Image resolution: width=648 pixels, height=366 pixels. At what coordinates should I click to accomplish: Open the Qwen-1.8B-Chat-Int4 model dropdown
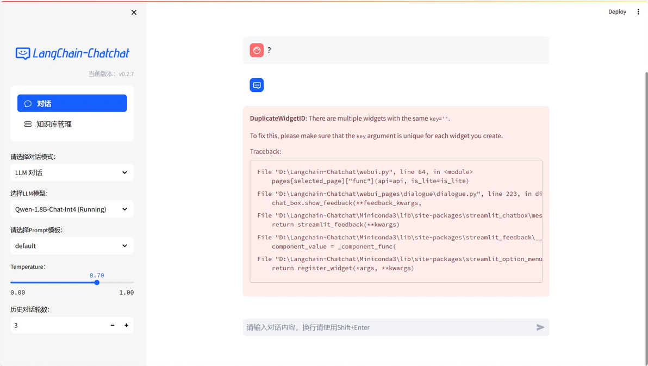pos(72,209)
